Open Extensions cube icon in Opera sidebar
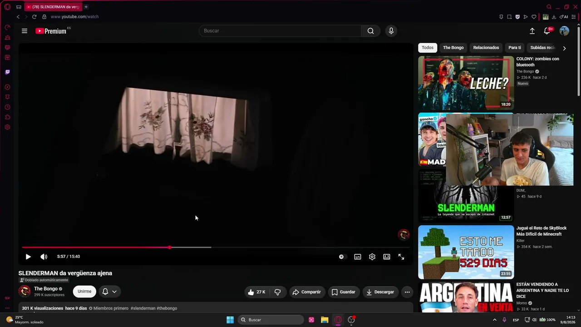Screen dimensions: 581x327 tap(7, 117)
